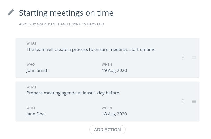Open three-dot menu on Jane Doe's action
This screenshot has height=139, width=211.
click(183, 101)
